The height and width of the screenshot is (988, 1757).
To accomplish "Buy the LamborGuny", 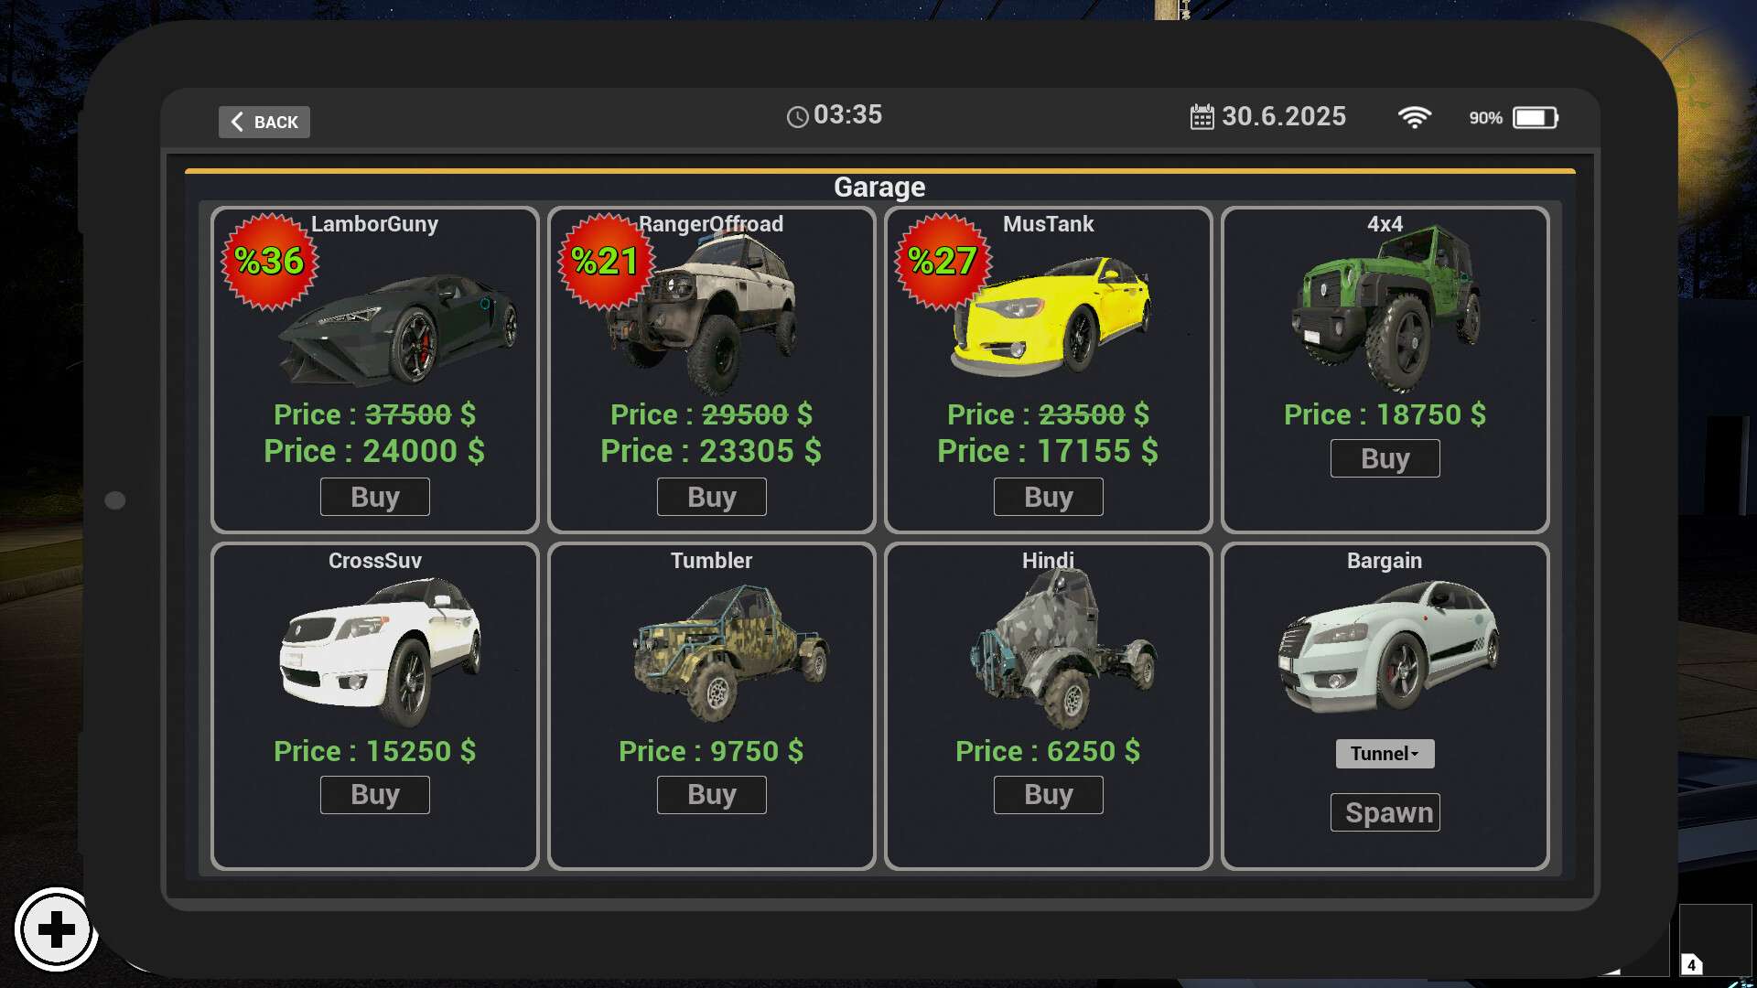I will (374, 497).
